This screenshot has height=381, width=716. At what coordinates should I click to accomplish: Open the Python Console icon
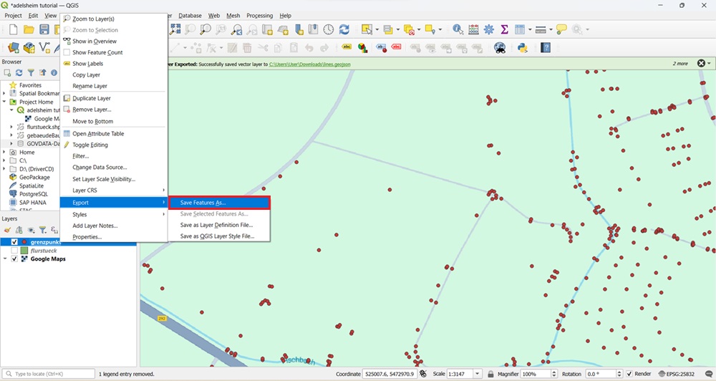[523, 48]
